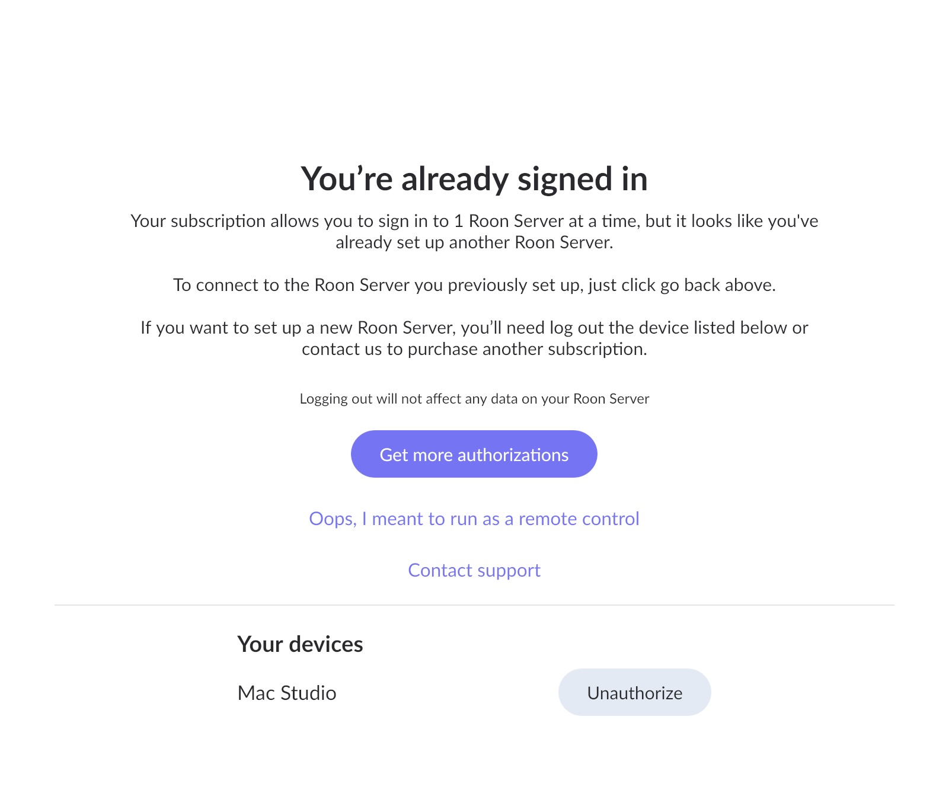Click the word 'support' in Contact support
The width and height of the screenshot is (952, 787).
(x=509, y=571)
